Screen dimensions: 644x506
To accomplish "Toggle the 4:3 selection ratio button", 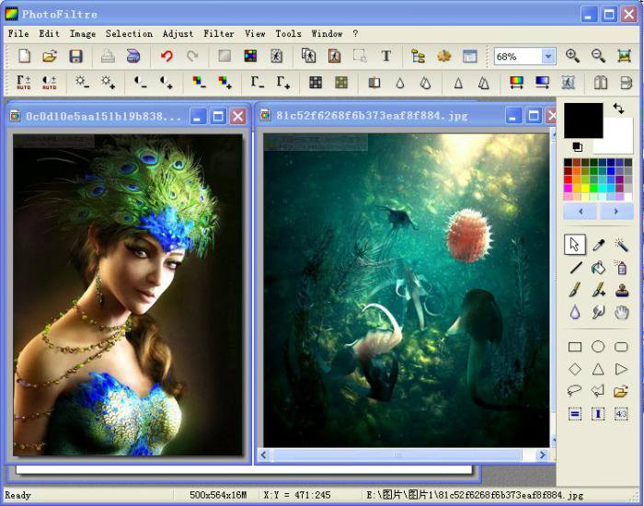I will (x=621, y=414).
